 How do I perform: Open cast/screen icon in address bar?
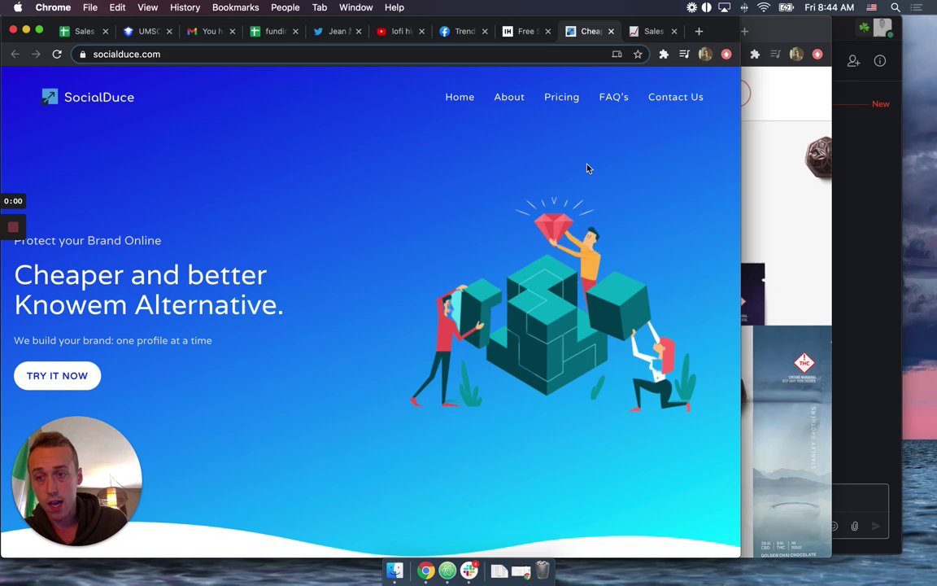click(x=617, y=54)
